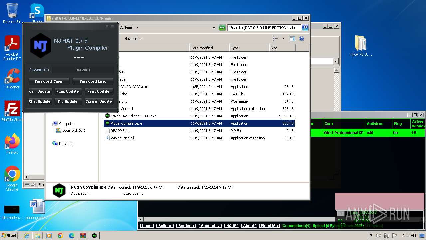
Task: Sort by Date modified column
Action: [209, 48]
